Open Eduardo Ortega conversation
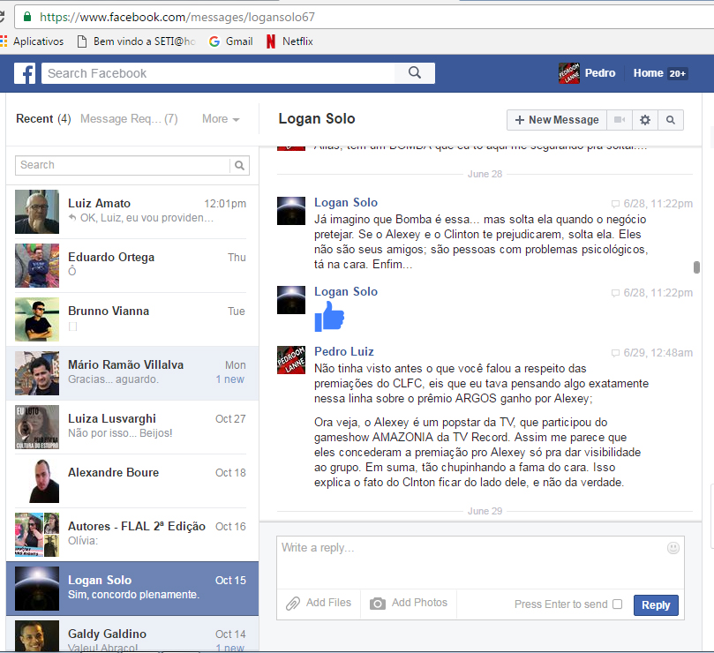This screenshot has height=653, width=714. [x=132, y=266]
